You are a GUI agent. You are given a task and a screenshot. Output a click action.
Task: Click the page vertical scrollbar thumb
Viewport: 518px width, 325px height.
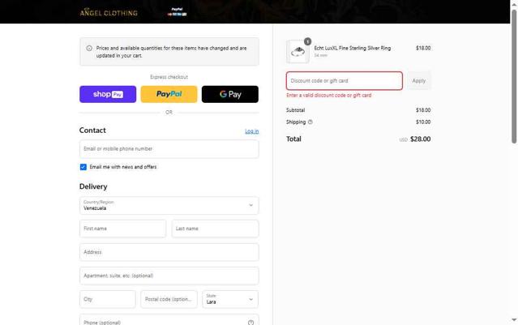514,77
